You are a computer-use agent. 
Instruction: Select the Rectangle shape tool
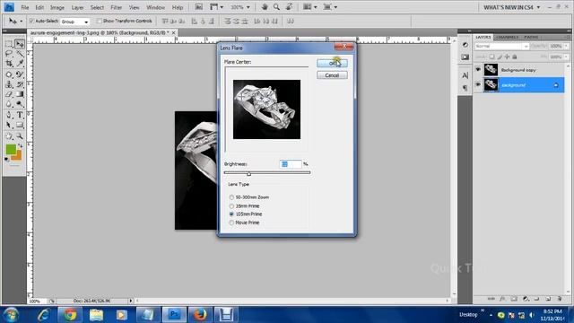coord(20,126)
